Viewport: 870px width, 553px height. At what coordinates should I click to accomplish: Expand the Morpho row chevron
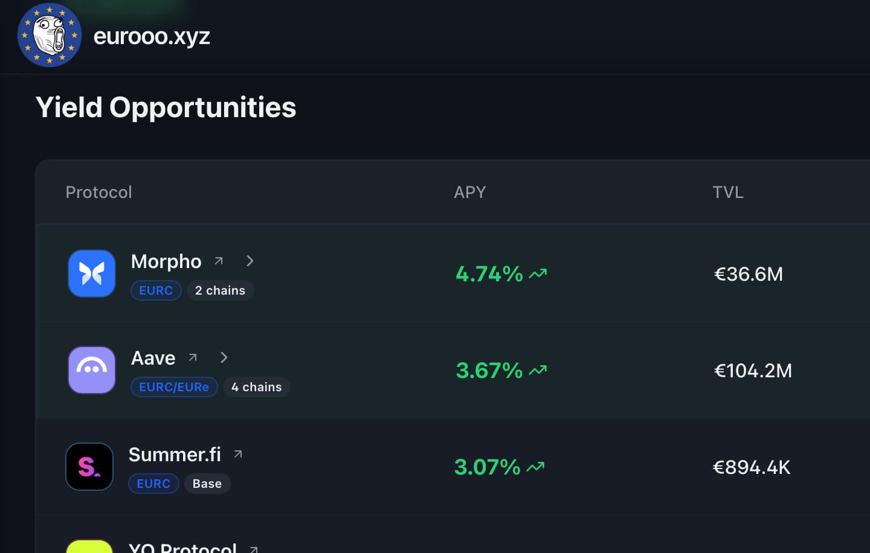250,261
